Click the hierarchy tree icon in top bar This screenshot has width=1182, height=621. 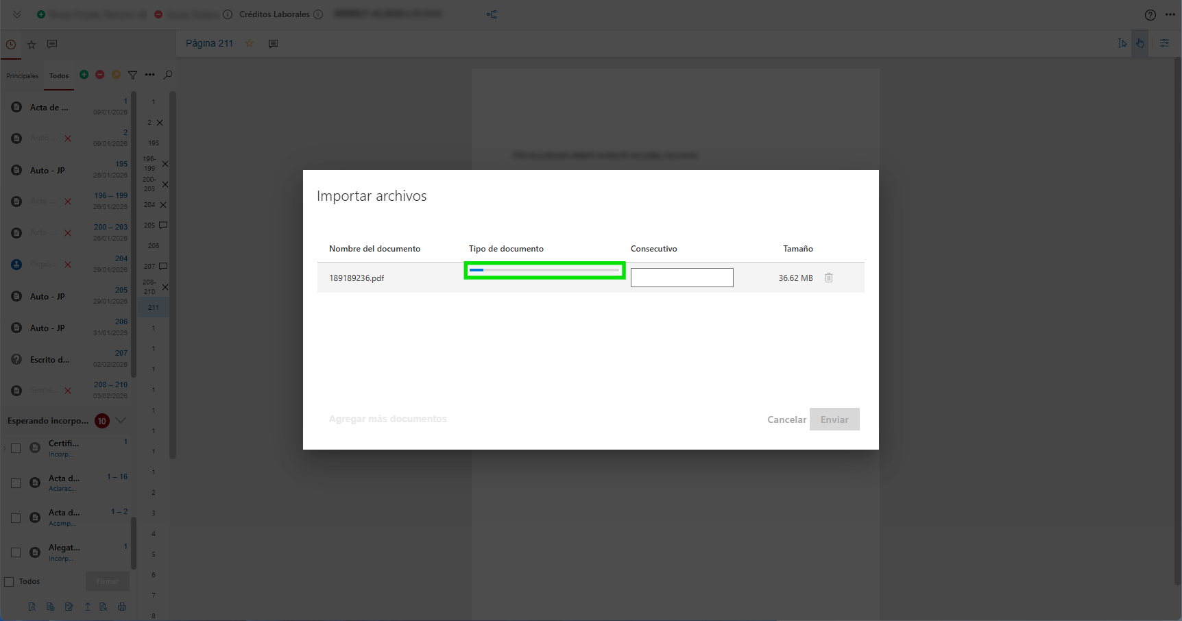click(492, 14)
